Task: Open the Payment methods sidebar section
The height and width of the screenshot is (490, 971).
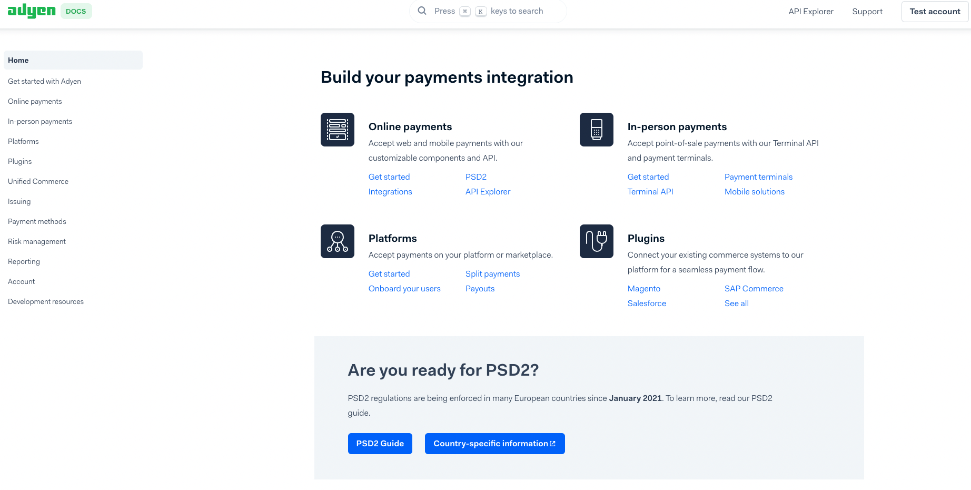Action: click(x=37, y=221)
